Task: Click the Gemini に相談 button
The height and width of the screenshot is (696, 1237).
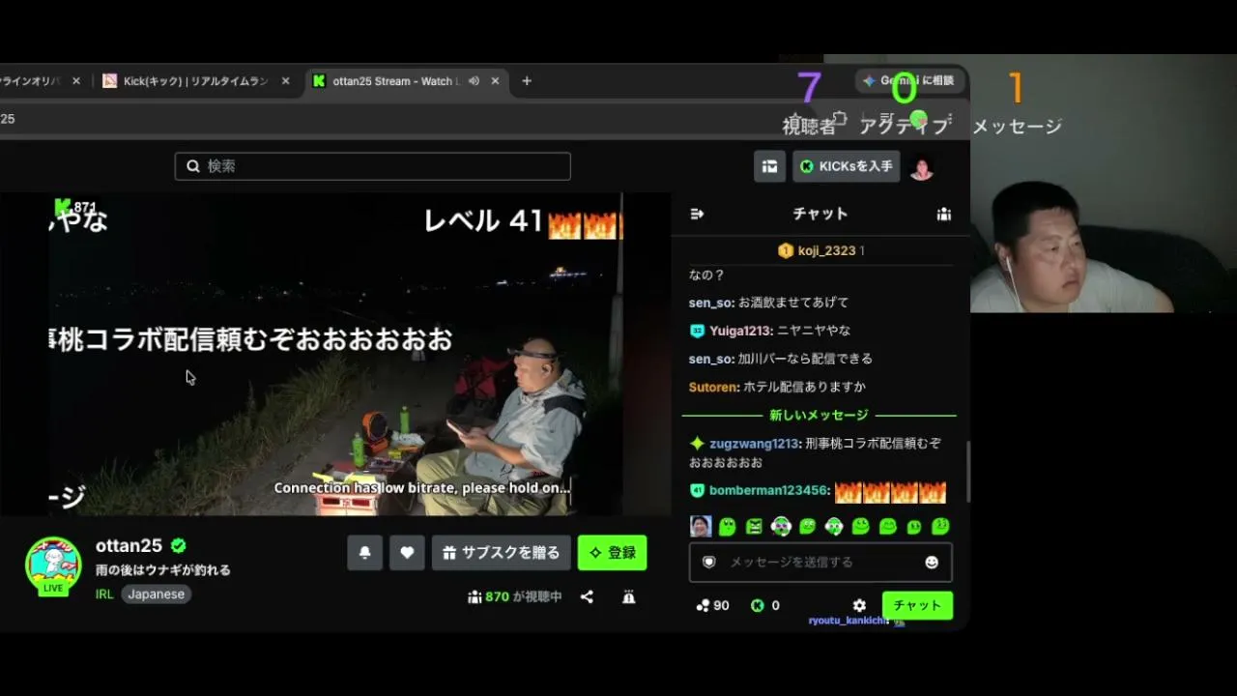Action: click(x=908, y=81)
